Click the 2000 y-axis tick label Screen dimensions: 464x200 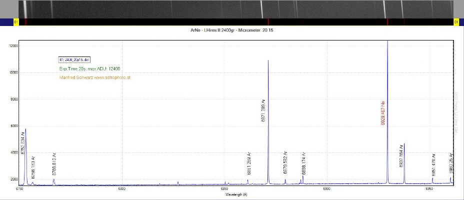pyautogui.click(x=14, y=179)
